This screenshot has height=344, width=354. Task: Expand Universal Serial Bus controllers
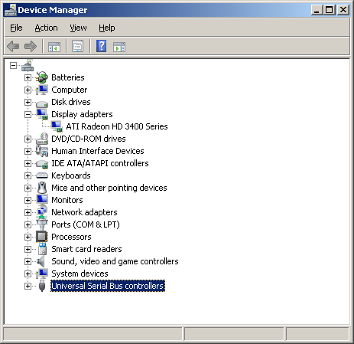pyautogui.click(x=28, y=287)
